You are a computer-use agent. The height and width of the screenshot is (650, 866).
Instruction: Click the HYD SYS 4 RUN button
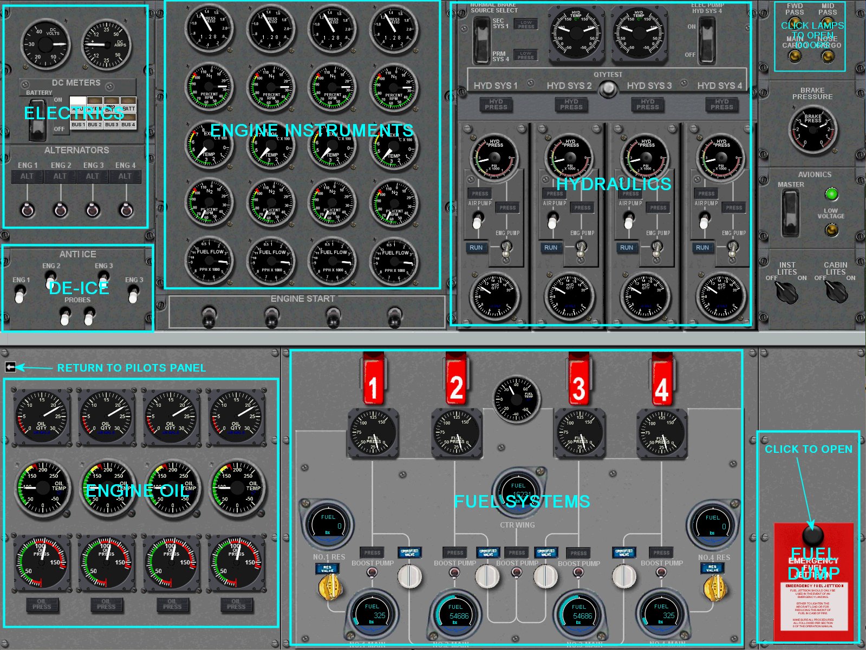[702, 248]
